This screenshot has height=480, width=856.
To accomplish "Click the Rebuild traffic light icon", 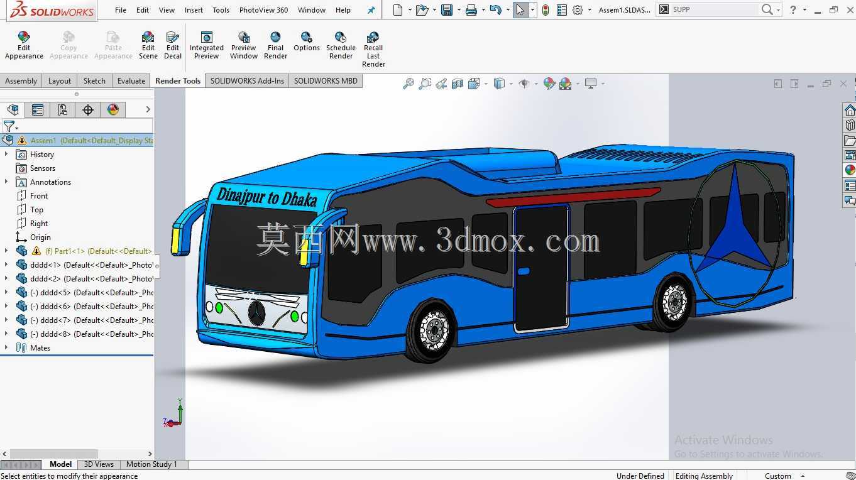I will click(x=545, y=10).
